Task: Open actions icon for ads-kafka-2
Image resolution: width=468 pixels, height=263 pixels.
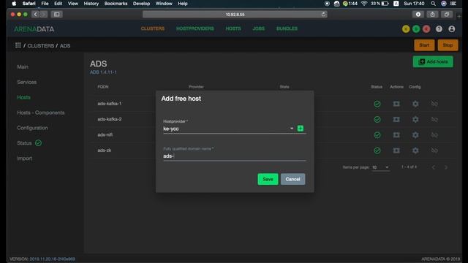Action: [396, 119]
